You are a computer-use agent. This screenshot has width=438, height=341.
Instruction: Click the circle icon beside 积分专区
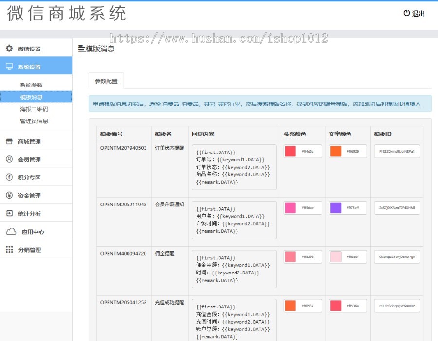pos(9,177)
